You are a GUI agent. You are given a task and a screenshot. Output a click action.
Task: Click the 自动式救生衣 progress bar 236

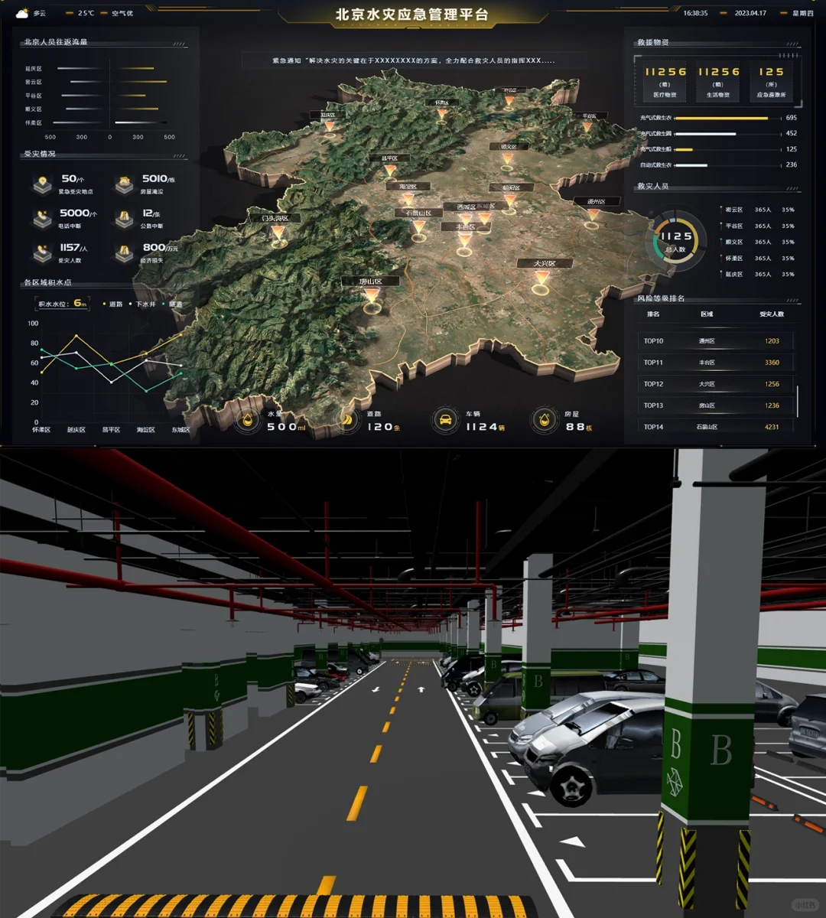coord(727,165)
